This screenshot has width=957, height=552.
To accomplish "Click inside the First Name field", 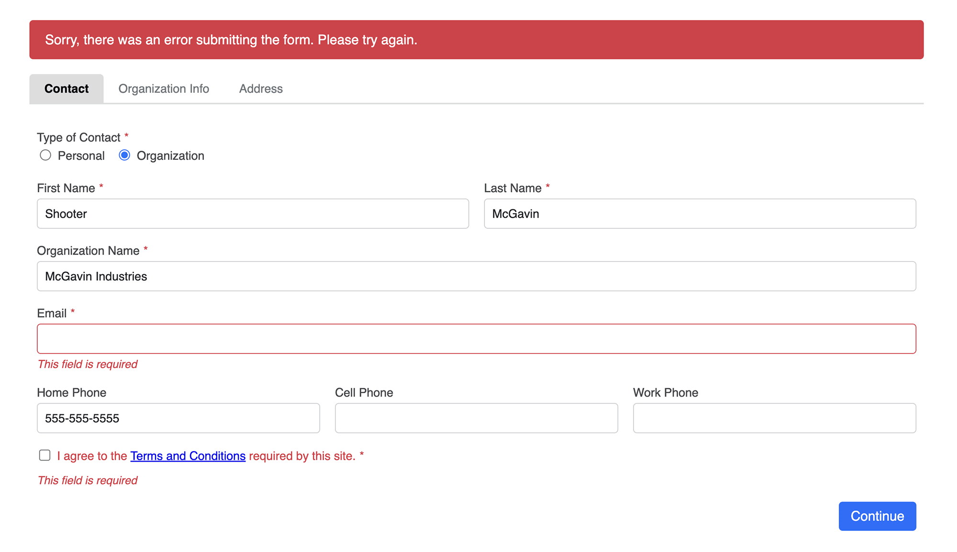I will (252, 213).
